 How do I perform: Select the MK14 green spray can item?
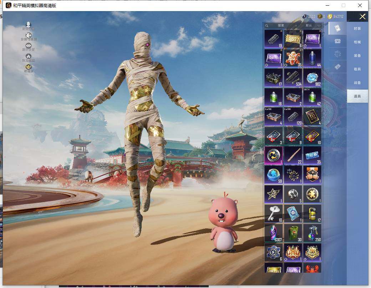point(312,97)
